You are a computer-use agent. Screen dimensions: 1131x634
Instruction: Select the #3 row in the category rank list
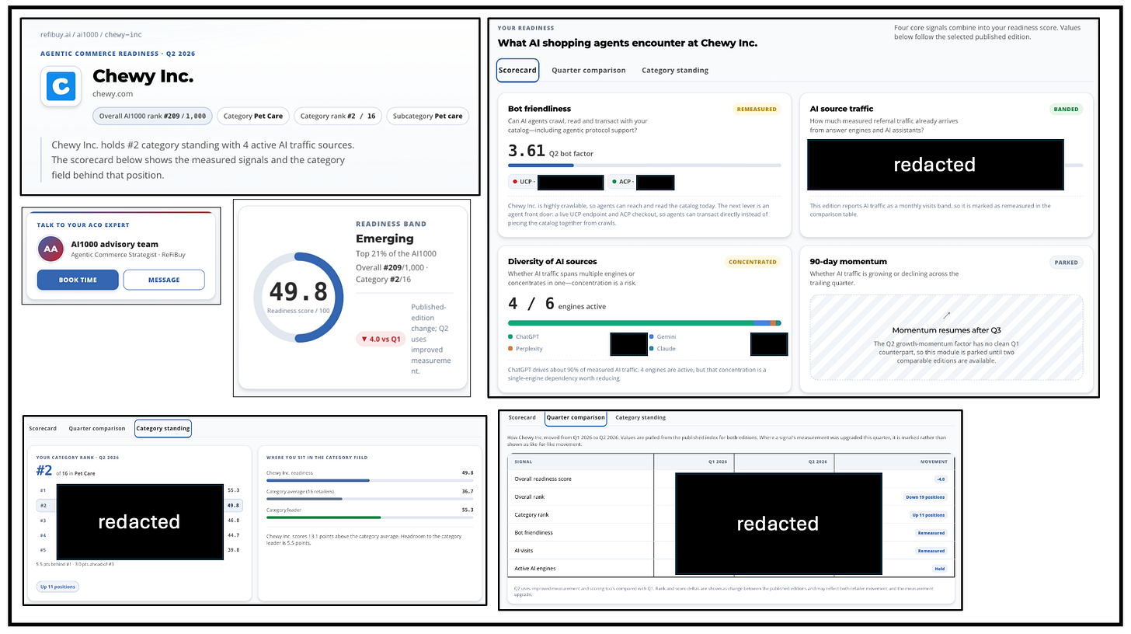coord(140,521)
